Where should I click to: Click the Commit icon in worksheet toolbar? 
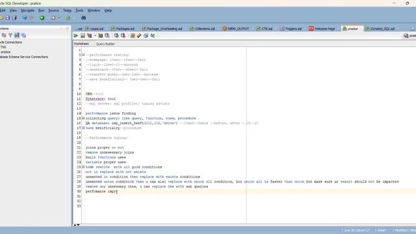[116, 36]
